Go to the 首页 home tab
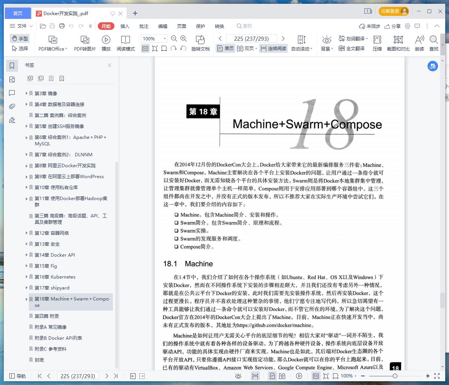Screen dimensions: 449x385 click(x=18, y=13)
